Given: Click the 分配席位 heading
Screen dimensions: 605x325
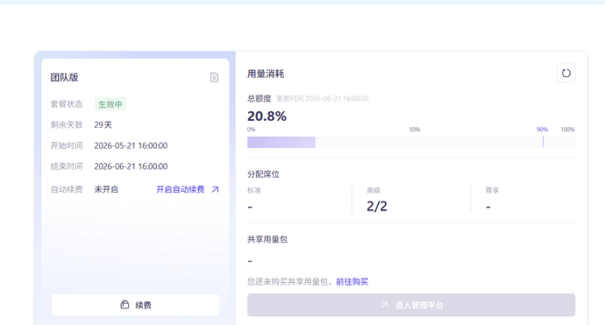Looking at the screenshot, I should 263,174.
